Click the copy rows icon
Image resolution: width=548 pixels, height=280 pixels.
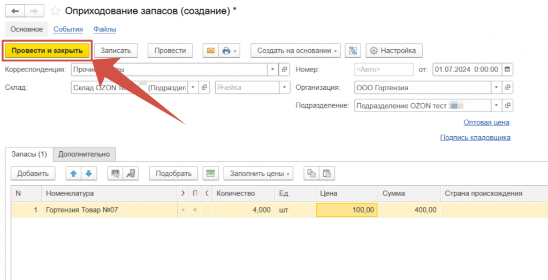311,173
